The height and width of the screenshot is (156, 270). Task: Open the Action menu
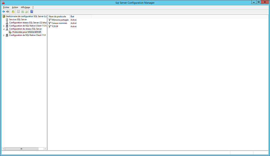coord(15,7)
